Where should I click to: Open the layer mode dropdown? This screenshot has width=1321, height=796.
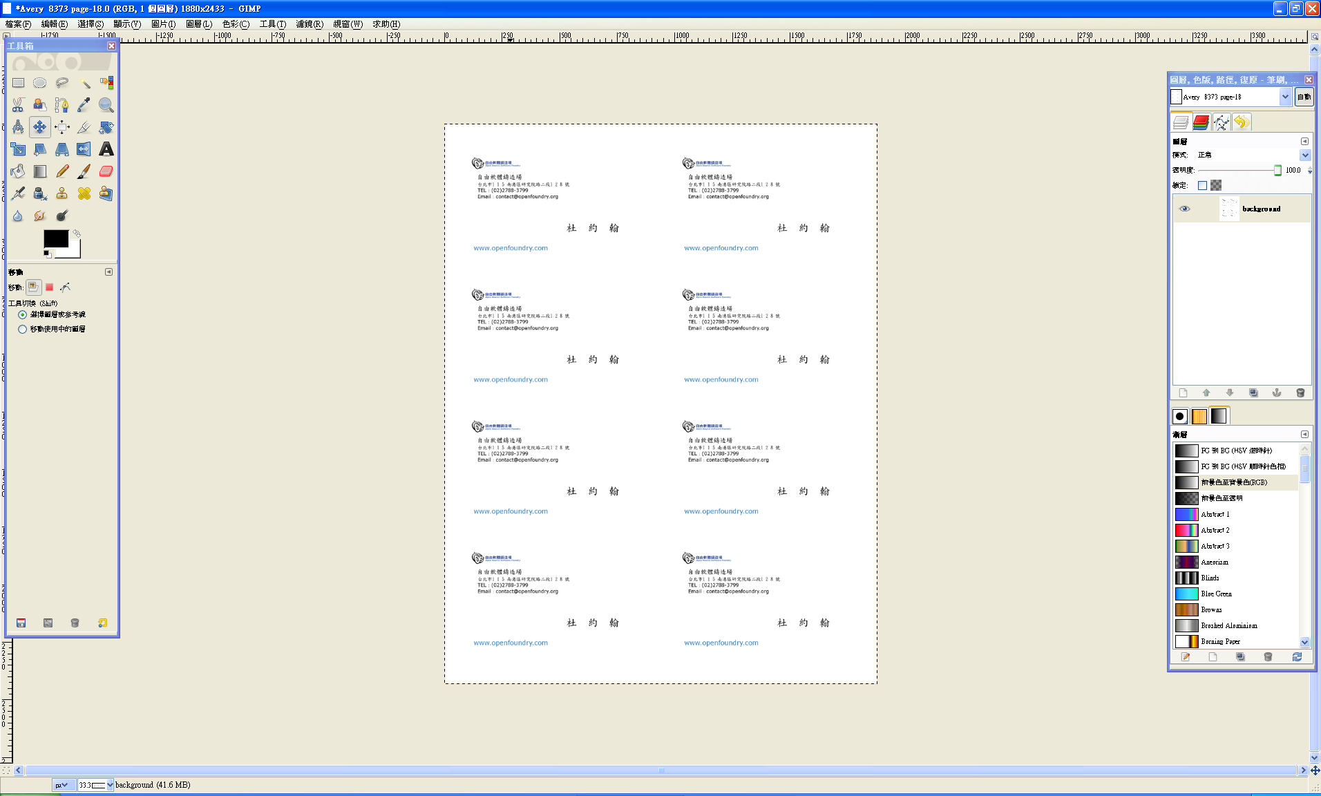click(x=1305, y=155)
